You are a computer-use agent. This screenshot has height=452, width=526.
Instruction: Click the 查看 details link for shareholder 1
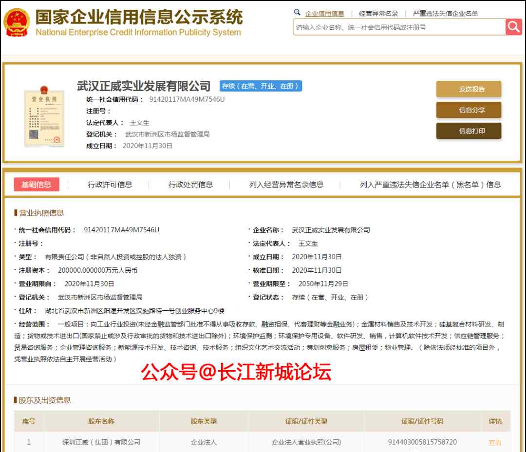[x=495, y=443]
